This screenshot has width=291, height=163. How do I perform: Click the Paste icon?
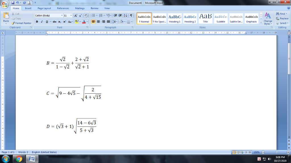[6, 16]
